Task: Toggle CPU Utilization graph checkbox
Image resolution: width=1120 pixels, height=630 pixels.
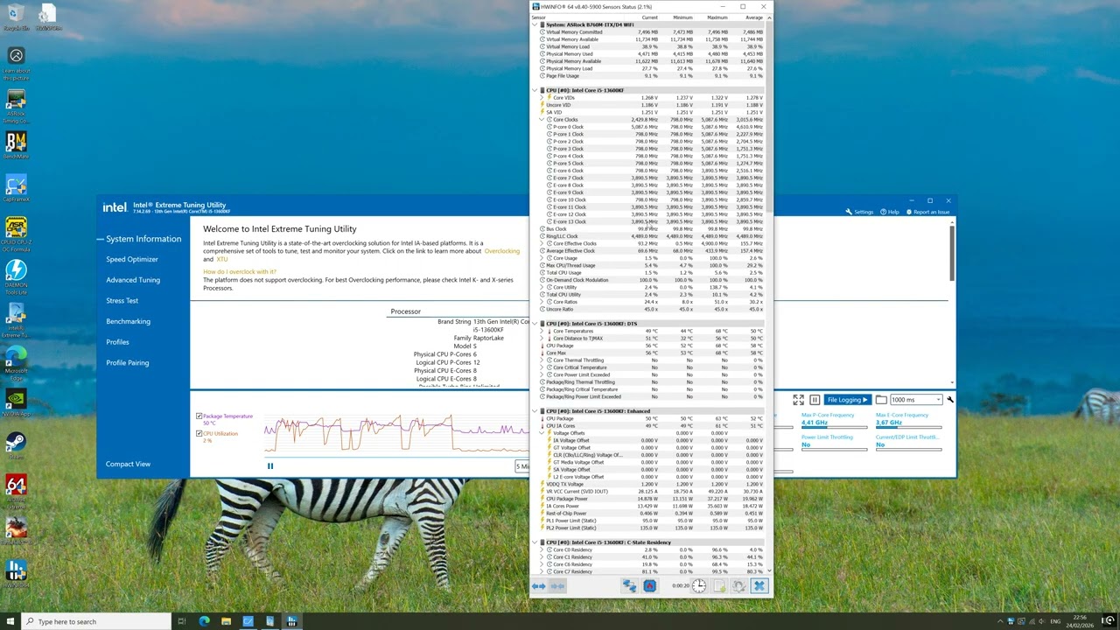Action: coord(199,433)
